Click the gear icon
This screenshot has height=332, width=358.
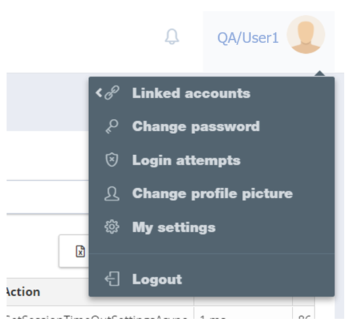(112, 227)
